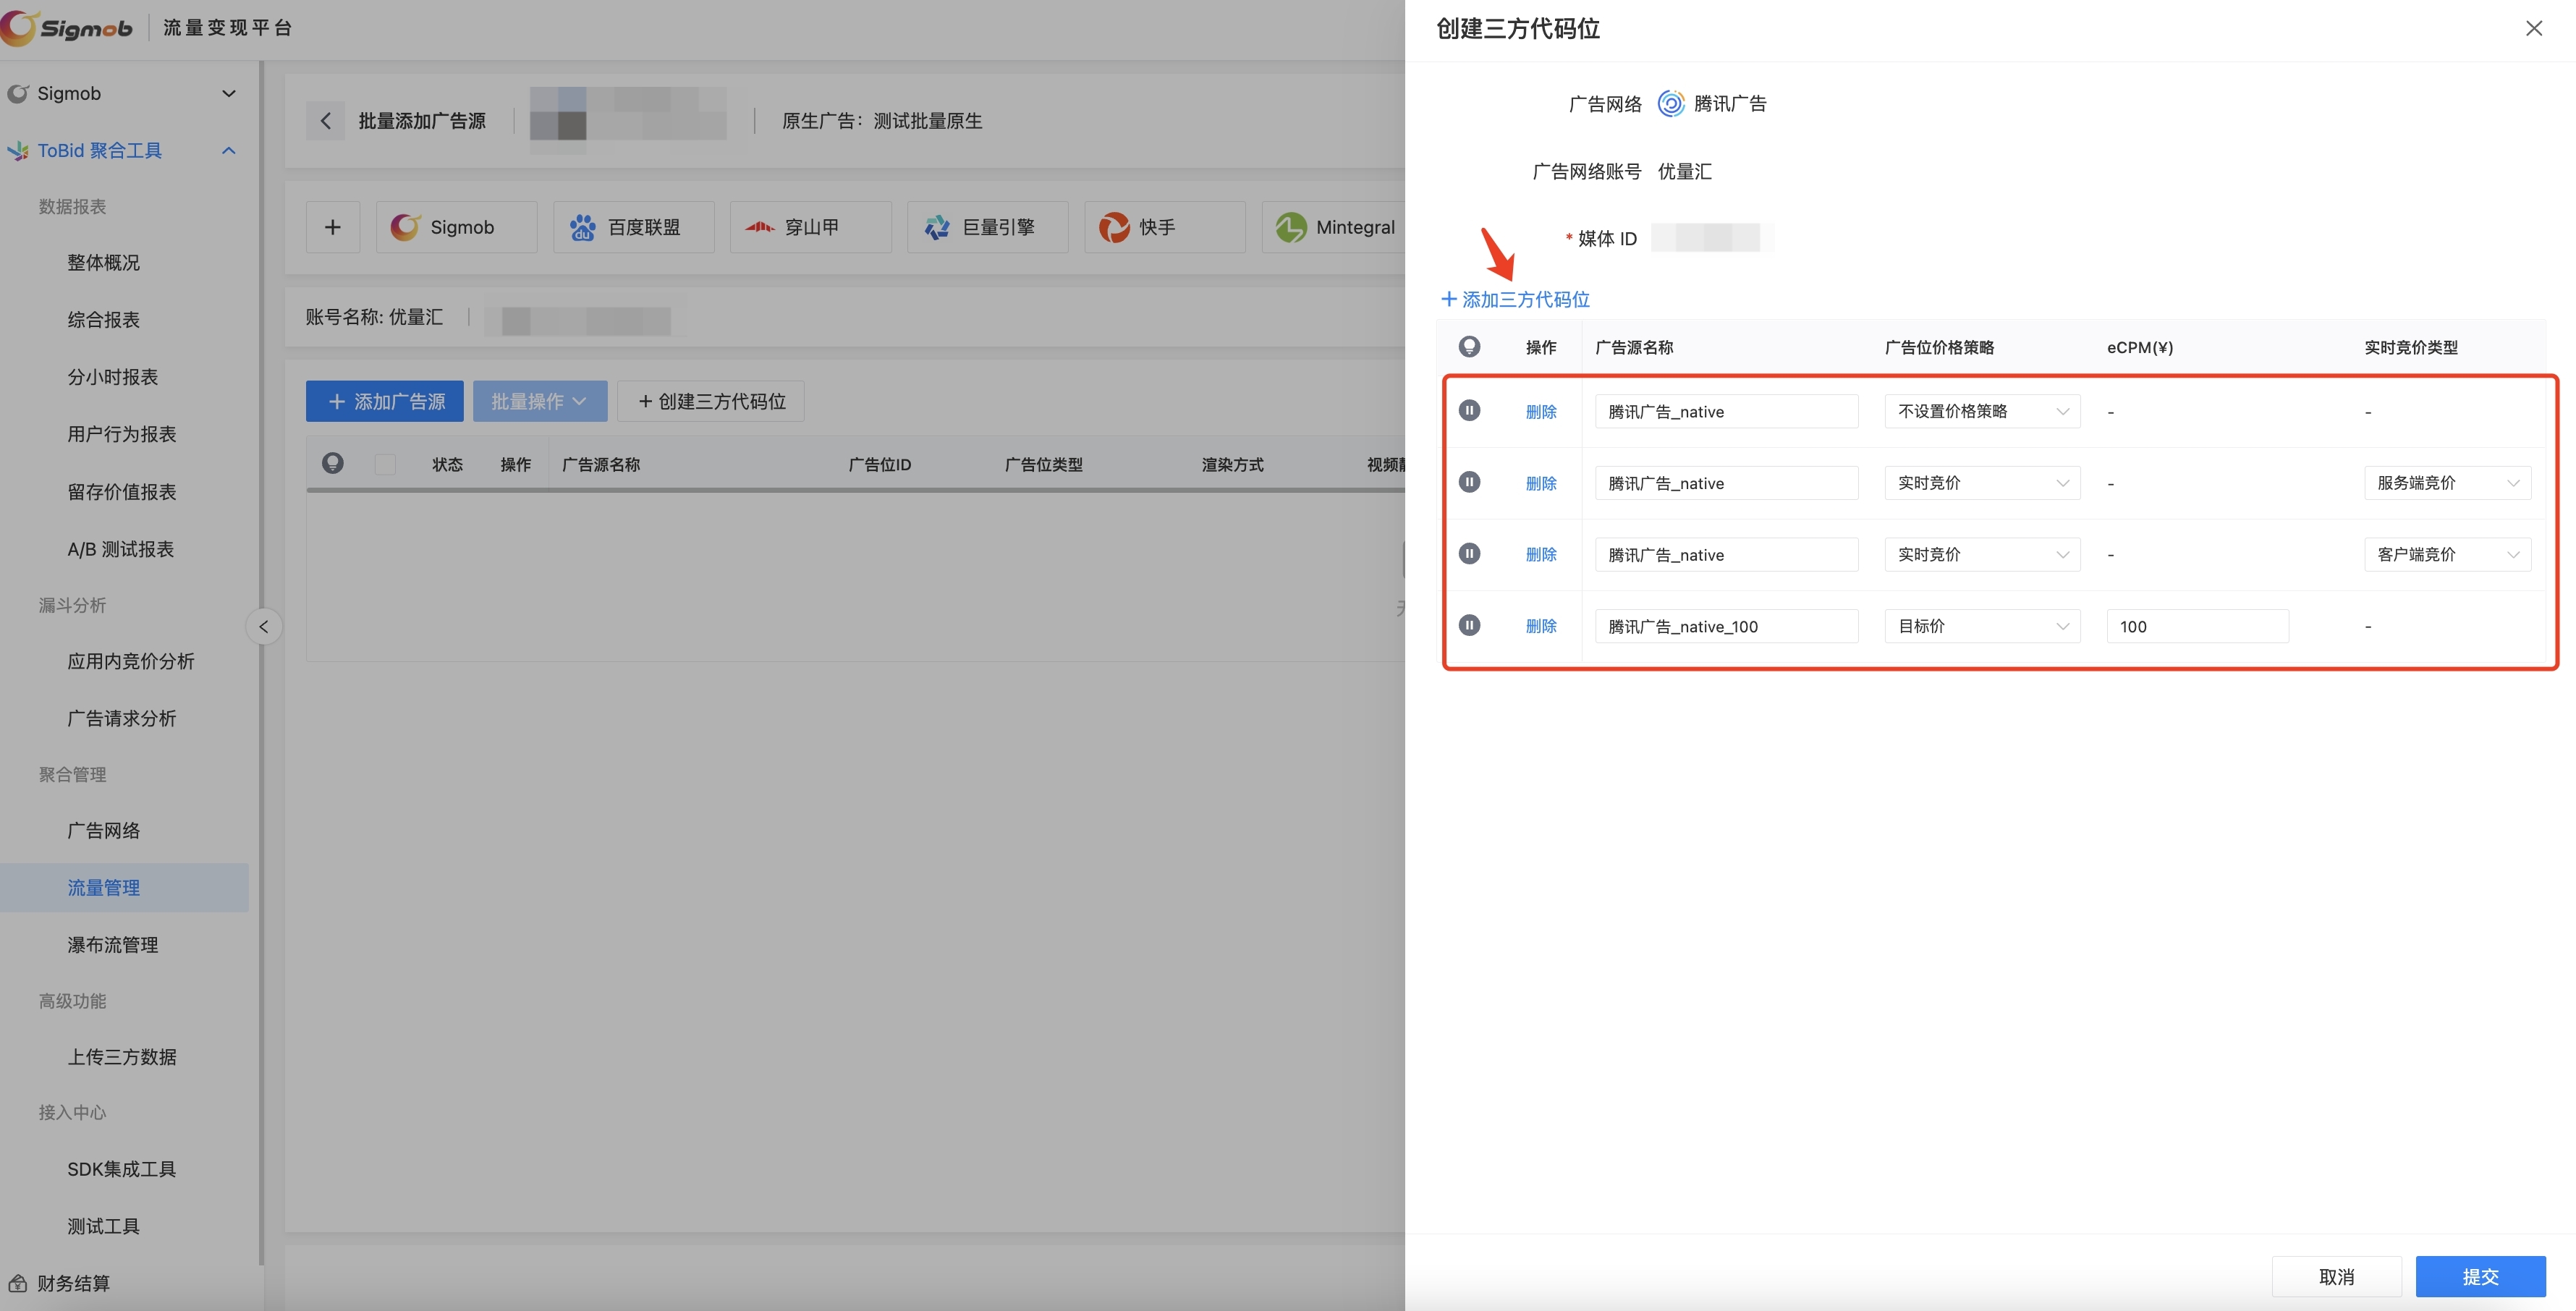The width and height of the screenshot is (2576, 1311).
Task: Open 综合报表 in sidebar
Action: [104, 320]
